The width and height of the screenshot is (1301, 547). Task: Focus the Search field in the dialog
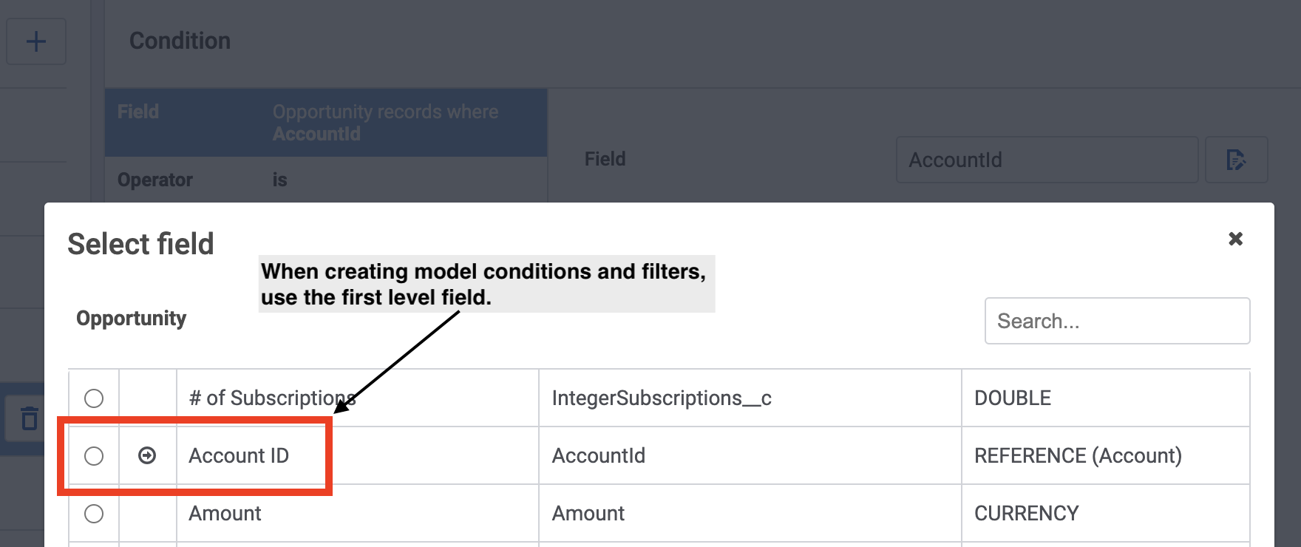(1117, 321)
